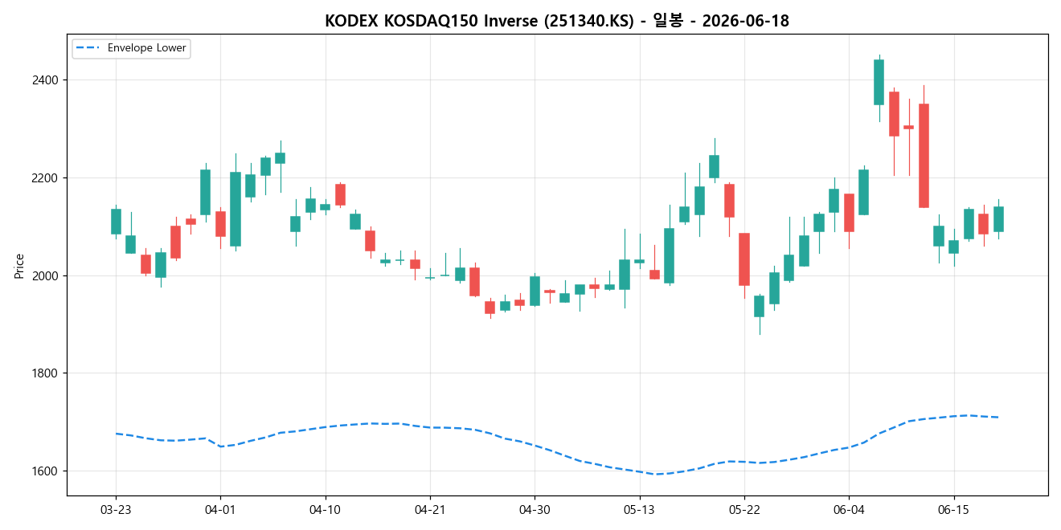Click the Price y-axis label
The image size is (1061, 530).
click(19, 265)
